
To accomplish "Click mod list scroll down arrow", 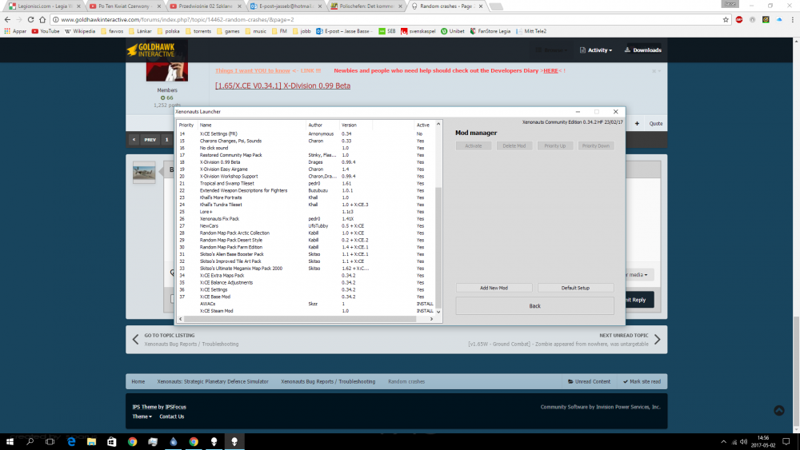I will [438, 312].
